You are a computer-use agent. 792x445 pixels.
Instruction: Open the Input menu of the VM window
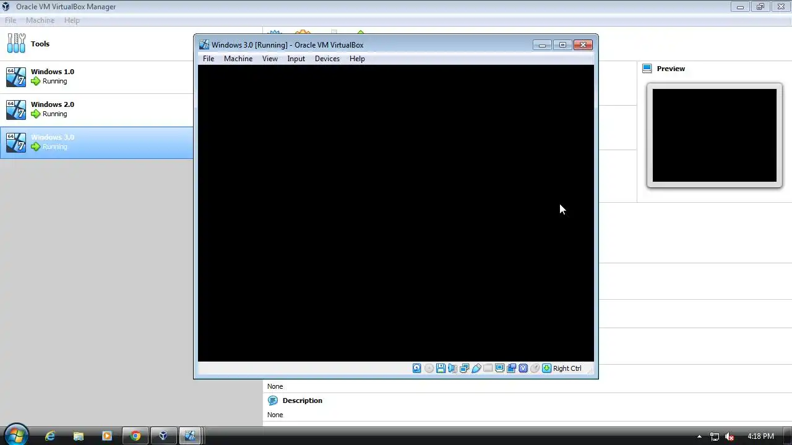pos(296,59)
